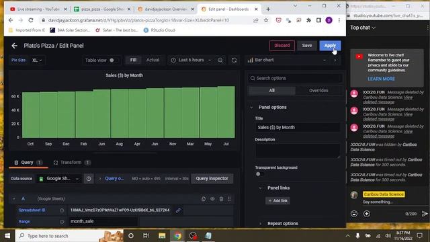Expand the Query options section
430x242 pixels.
click(x=111, y=179)
